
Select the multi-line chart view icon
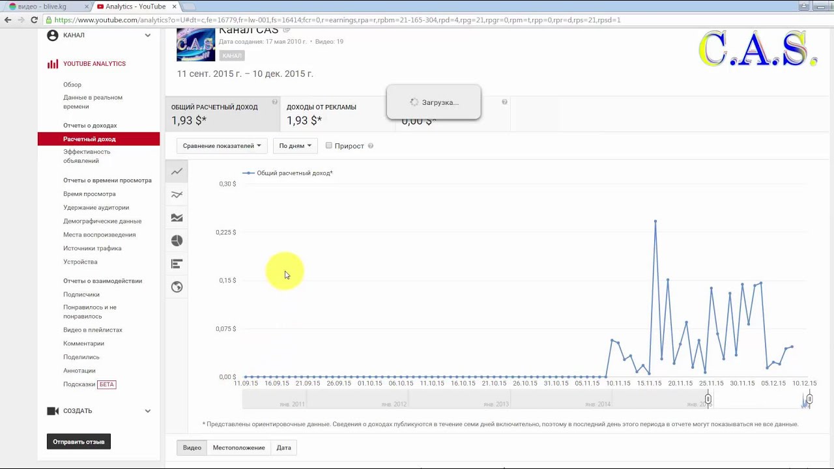177,194
